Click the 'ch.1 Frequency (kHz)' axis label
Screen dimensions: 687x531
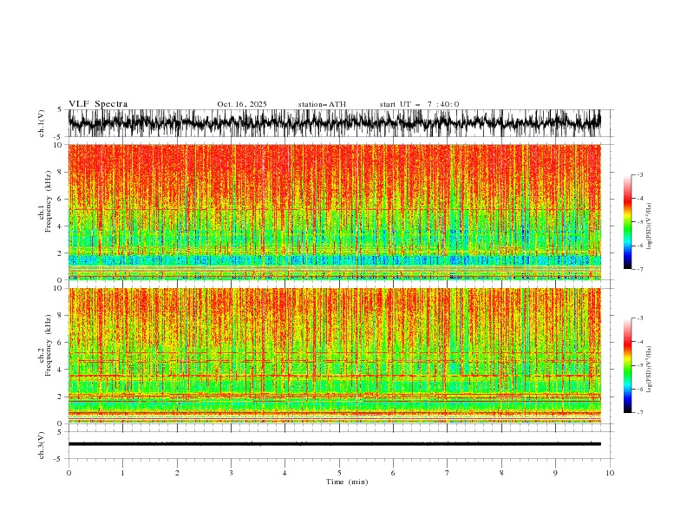click(x=45, y=201)
